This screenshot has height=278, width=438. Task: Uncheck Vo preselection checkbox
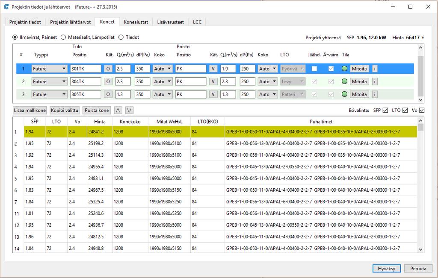click(422, 111)
